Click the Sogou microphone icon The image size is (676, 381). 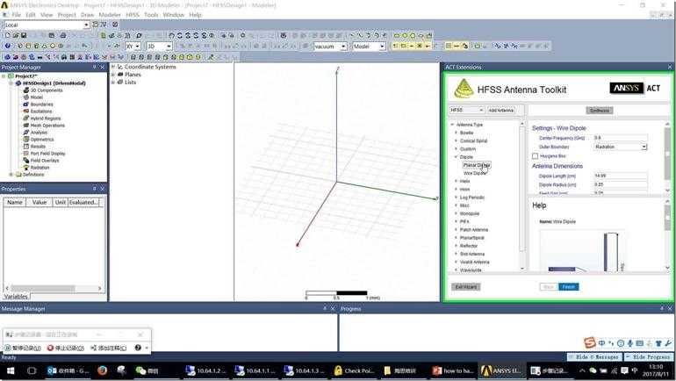pyautogui.click(x=630, y=343)
